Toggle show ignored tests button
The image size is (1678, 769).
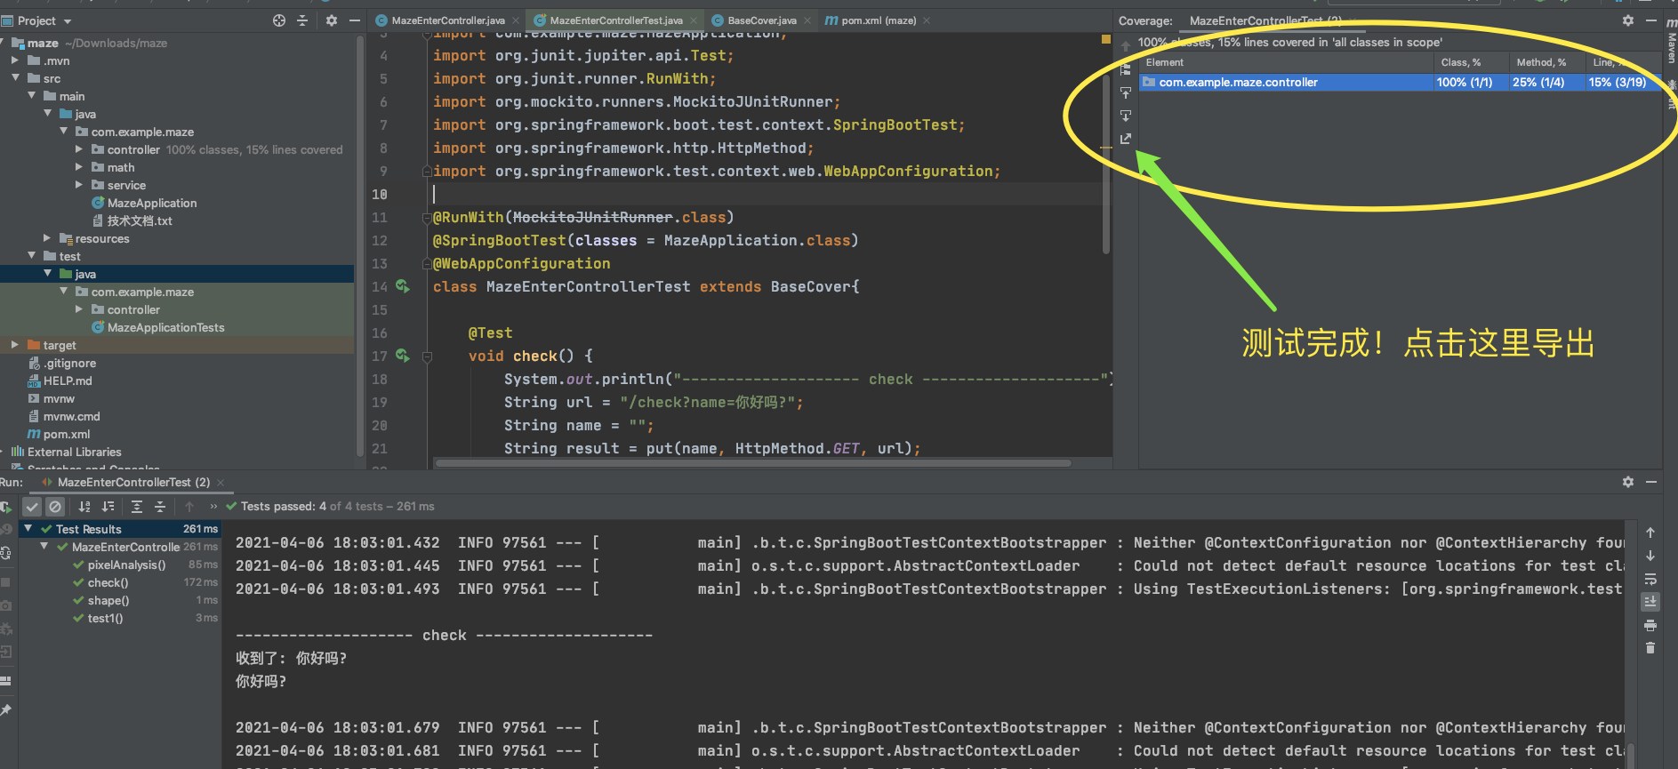(55, 507)
